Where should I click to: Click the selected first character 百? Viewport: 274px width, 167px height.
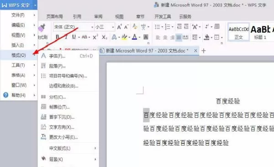(x=146, y=115)
